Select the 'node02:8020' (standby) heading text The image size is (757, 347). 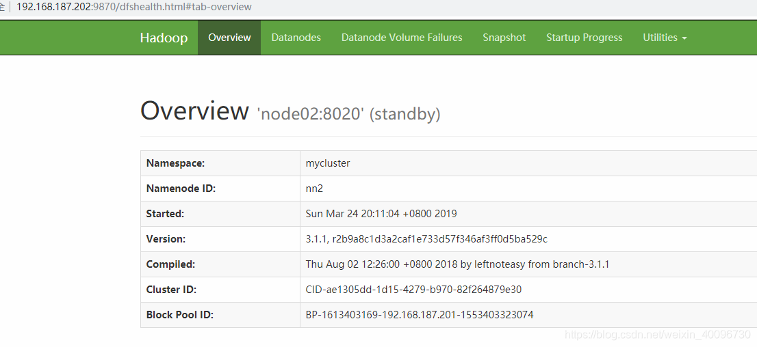[349, 114]
